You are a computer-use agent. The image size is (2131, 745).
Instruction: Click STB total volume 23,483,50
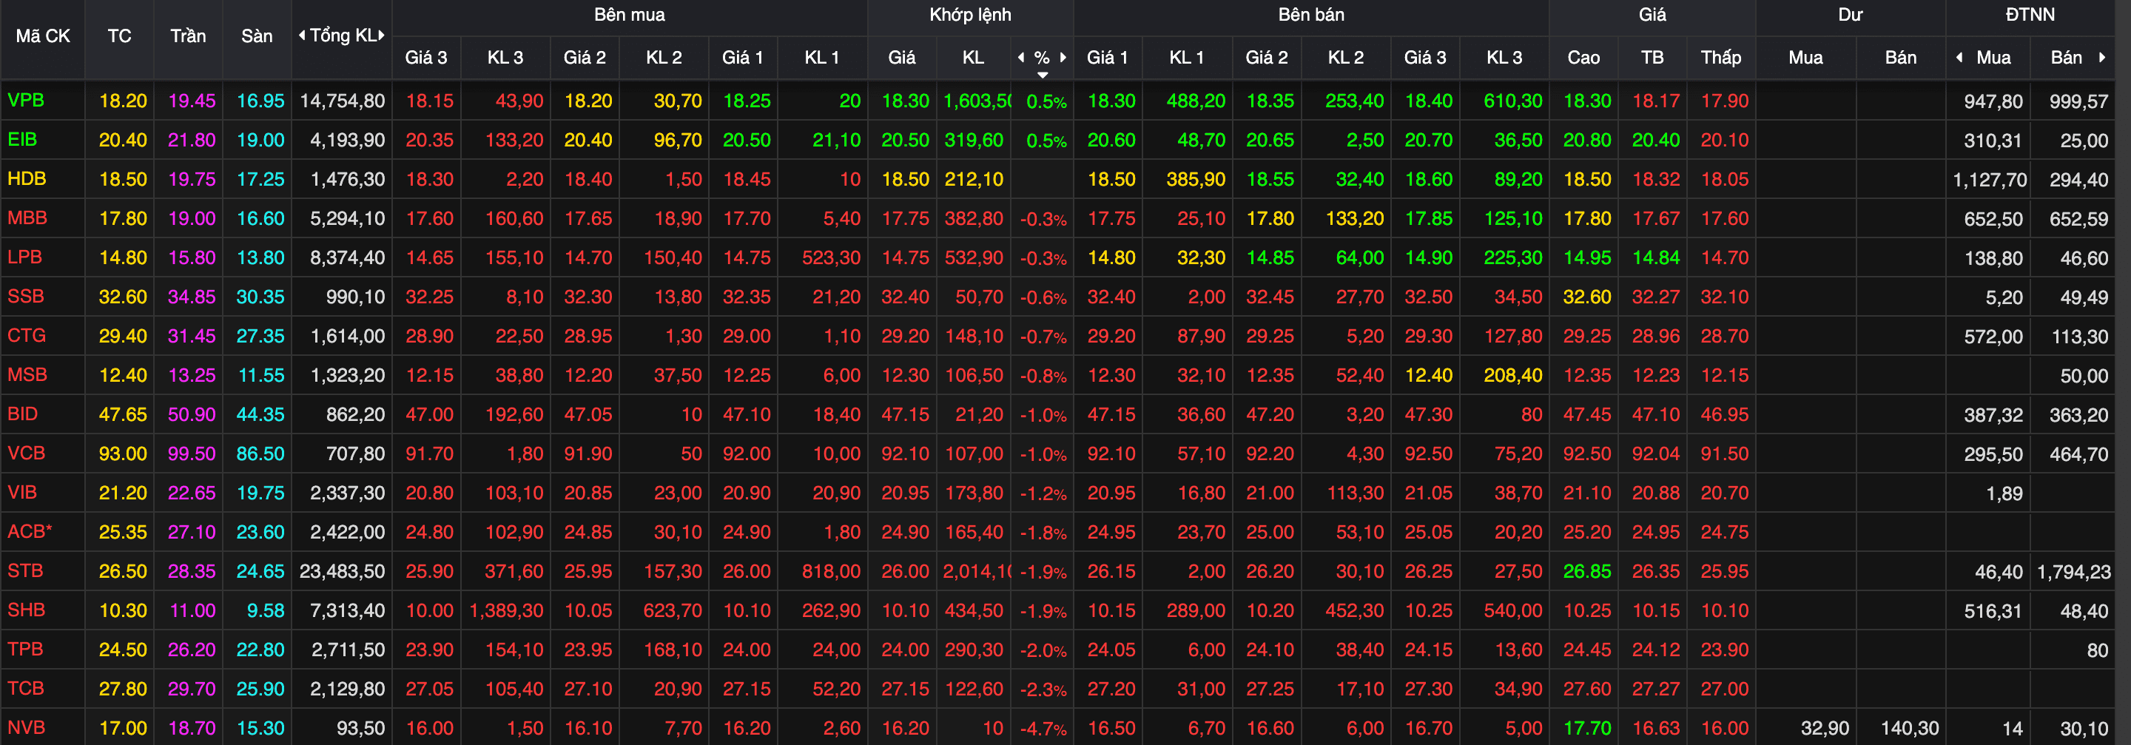coord(342,570)
